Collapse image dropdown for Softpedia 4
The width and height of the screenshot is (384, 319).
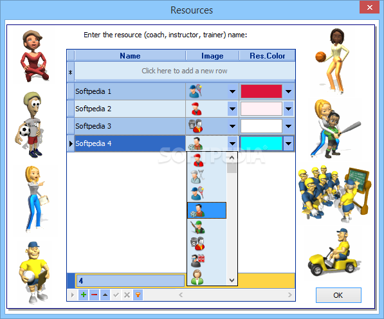(x=232, y=143)
